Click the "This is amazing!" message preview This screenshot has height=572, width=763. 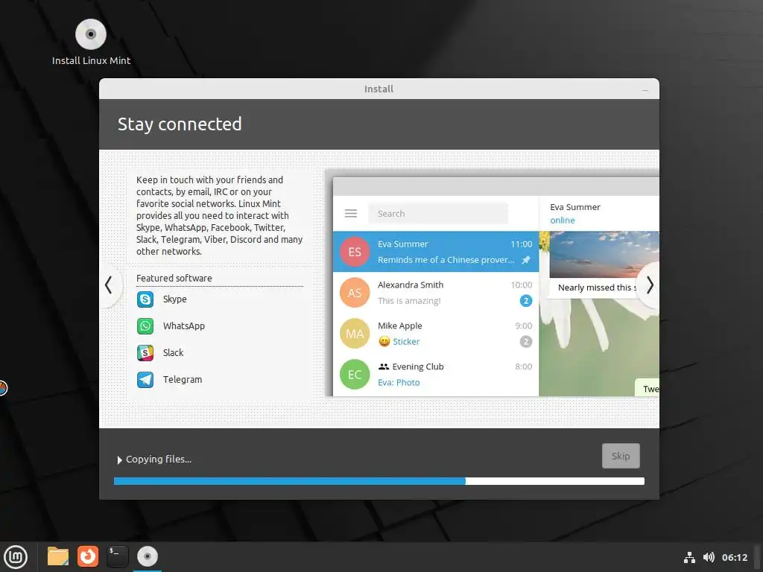point(409,301)
